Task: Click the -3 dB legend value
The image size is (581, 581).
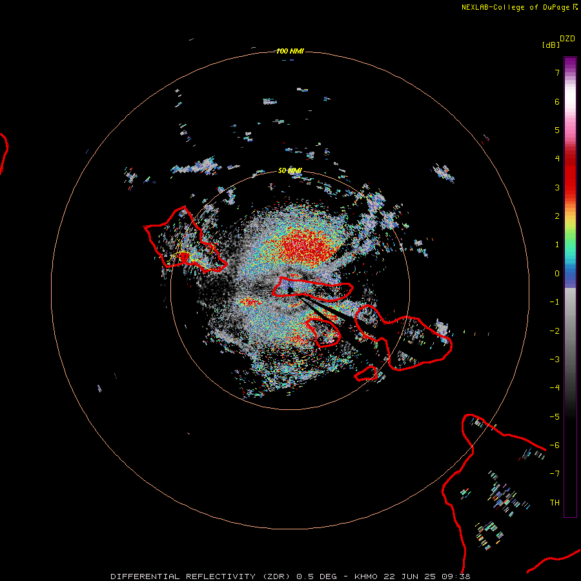Action: point(555,360)
